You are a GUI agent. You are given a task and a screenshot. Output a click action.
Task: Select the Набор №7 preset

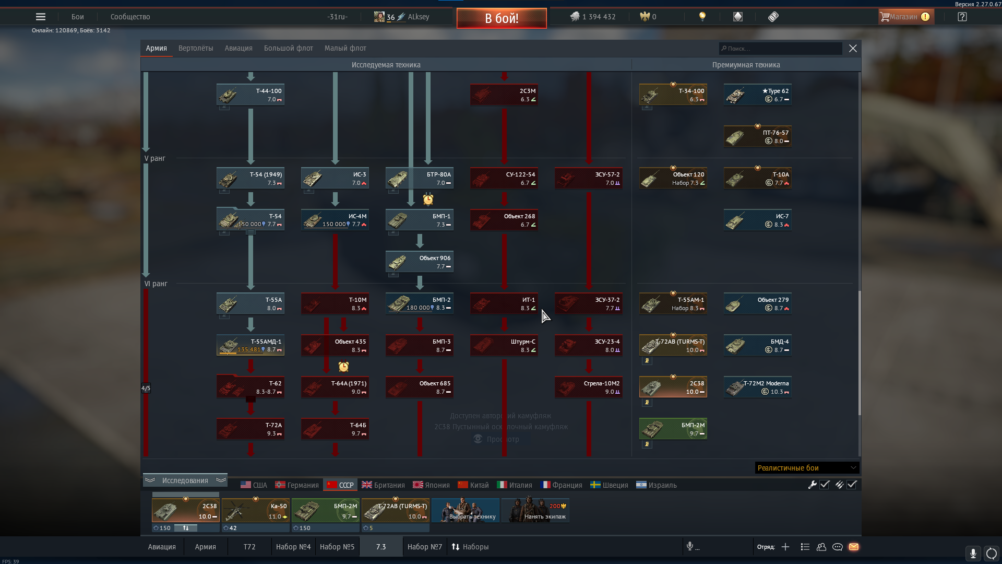coord(425,547)
